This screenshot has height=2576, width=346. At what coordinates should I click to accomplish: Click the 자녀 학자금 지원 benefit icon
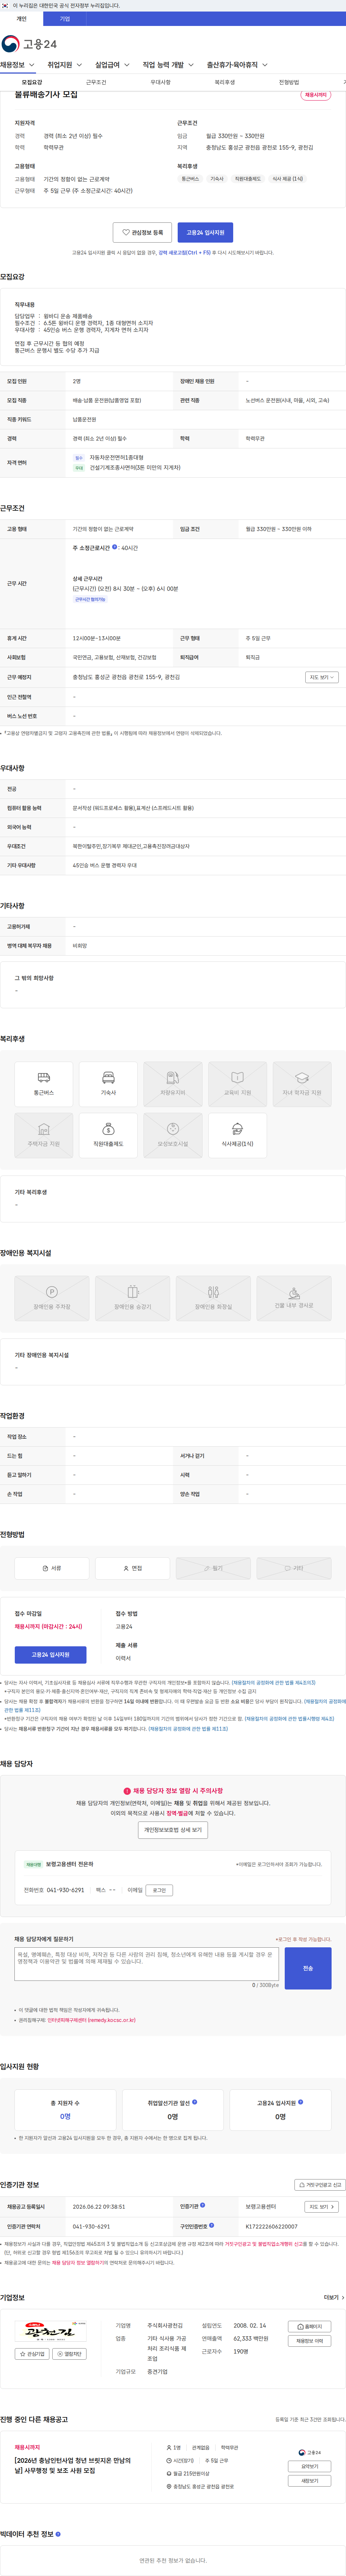tap(302, 1084)
